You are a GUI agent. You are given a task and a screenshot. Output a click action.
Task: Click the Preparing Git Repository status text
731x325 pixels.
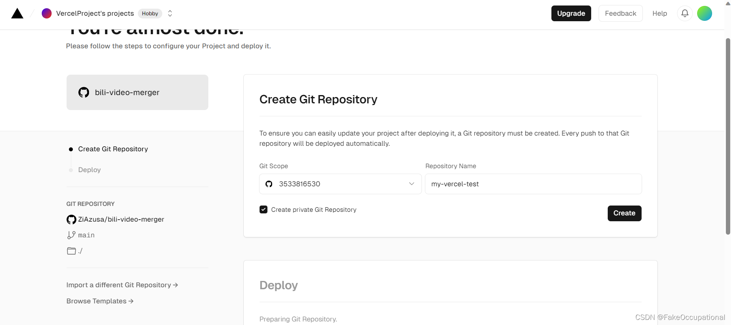298,319
